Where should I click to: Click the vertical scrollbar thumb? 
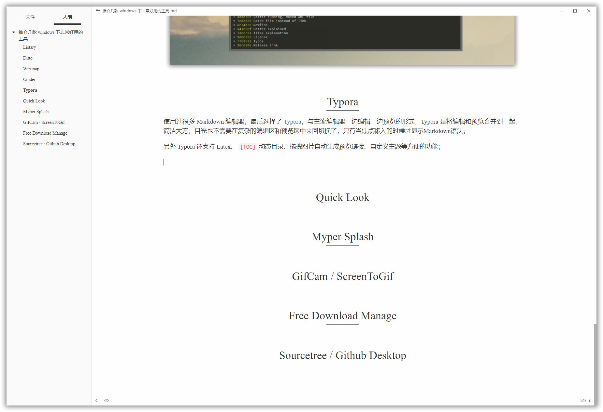point(595,364)
